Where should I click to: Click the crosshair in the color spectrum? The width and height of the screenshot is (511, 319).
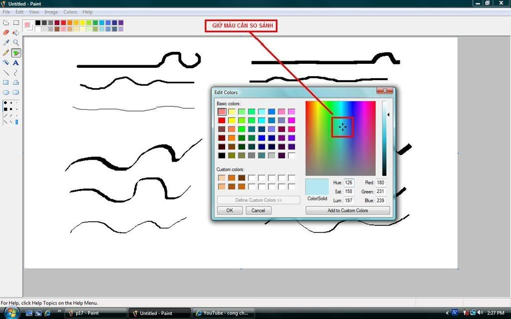coord(342,127)
